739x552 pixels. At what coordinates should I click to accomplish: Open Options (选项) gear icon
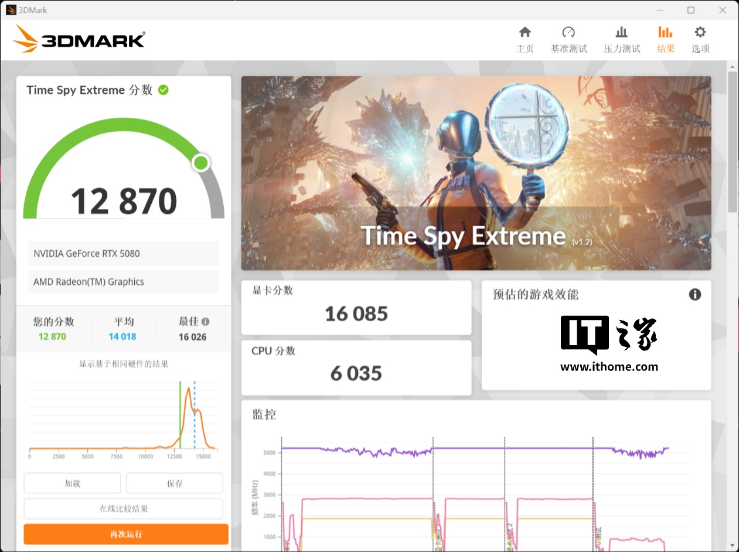(x=700, y=32)
